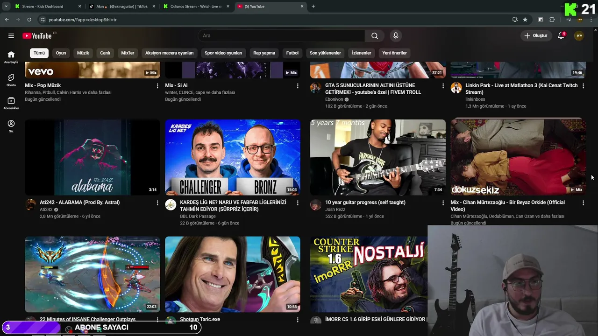Click the YouTube logo

click(x=37, y=36)
